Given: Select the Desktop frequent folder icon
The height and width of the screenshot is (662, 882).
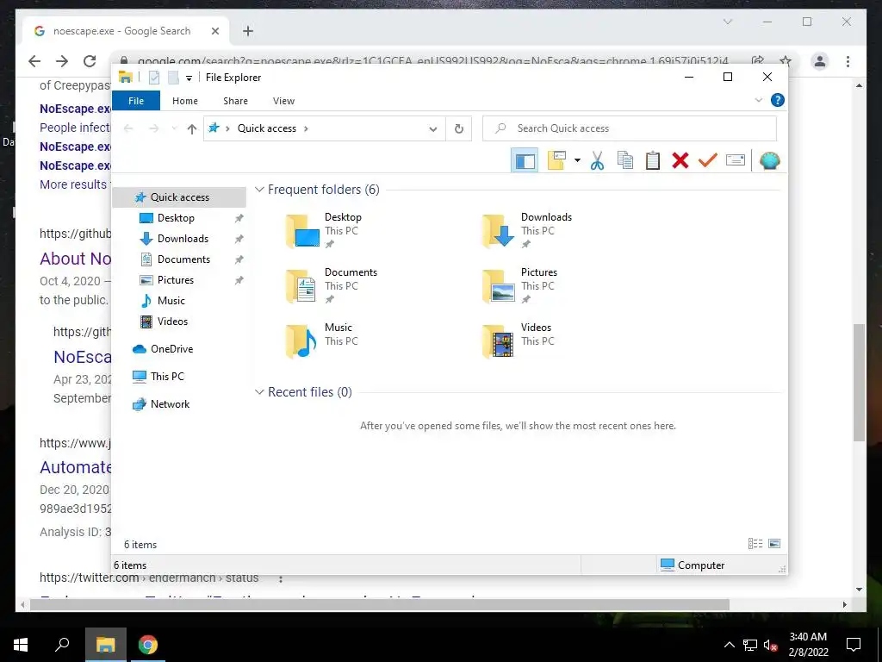Looking at the screenshot, I should pos(302,231).
